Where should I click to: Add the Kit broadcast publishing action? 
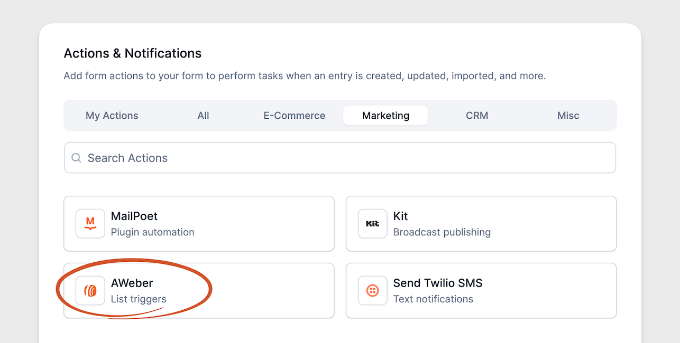point(481,224)
